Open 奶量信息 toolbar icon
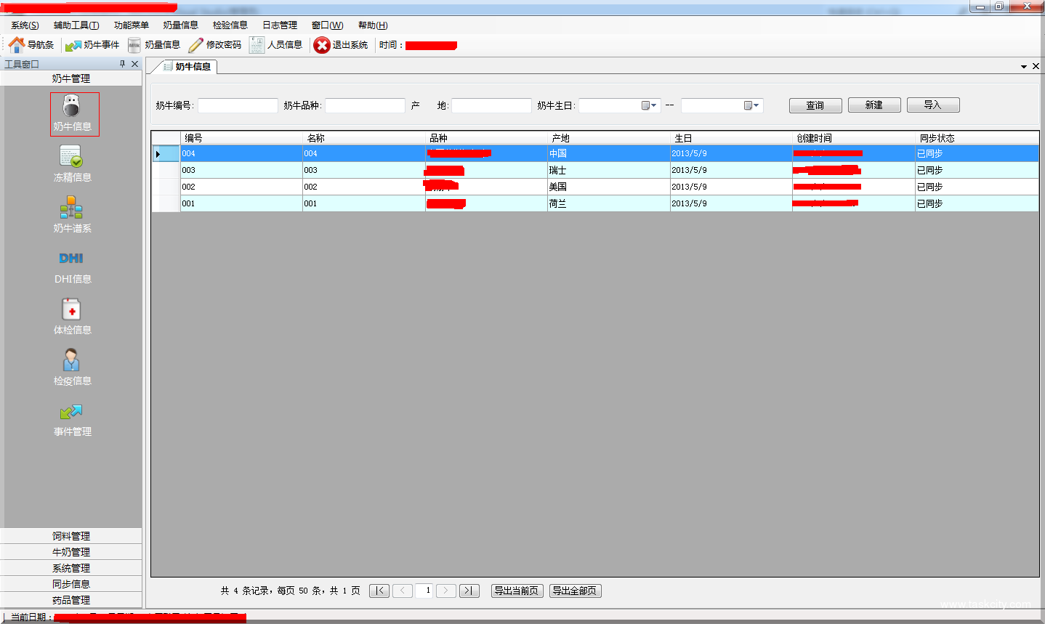The height and width of the screenshot is (624, 1045). (x=134, y=45)
